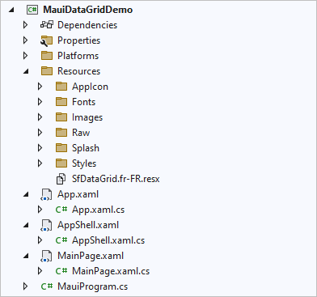Click the AppIcon folder icon
This screenshot has width=317, height=297.
(x=61, y=87)
